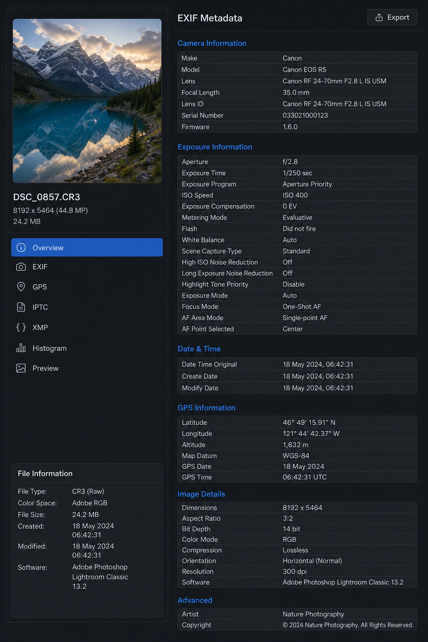428x642 pixels.
Task: Click the GPS Information section heading
Action: pyautogui.click(x=206, y=408)
